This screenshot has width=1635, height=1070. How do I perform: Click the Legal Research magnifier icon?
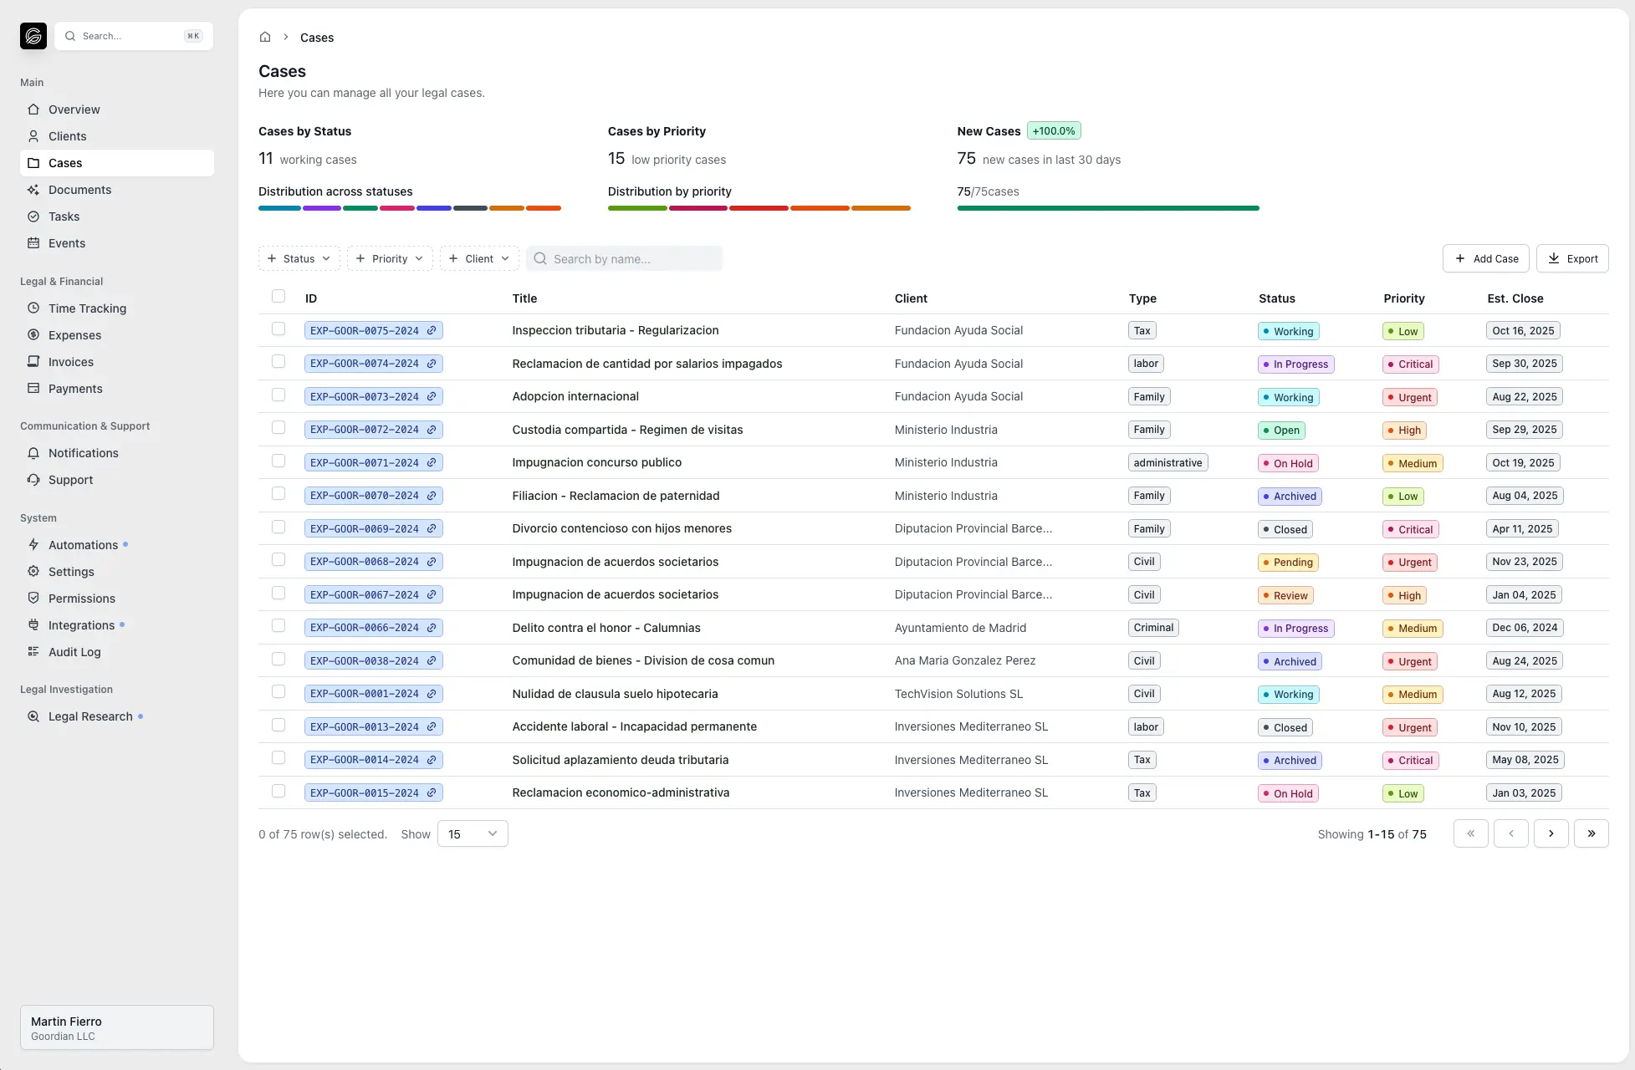click(33, 716)
